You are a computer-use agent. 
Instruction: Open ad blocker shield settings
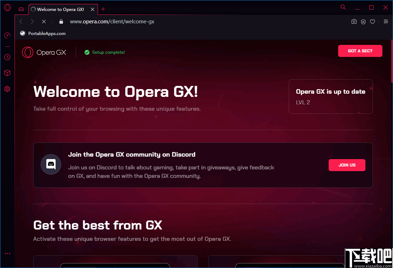pyautogui.click(x=363, y=22)
